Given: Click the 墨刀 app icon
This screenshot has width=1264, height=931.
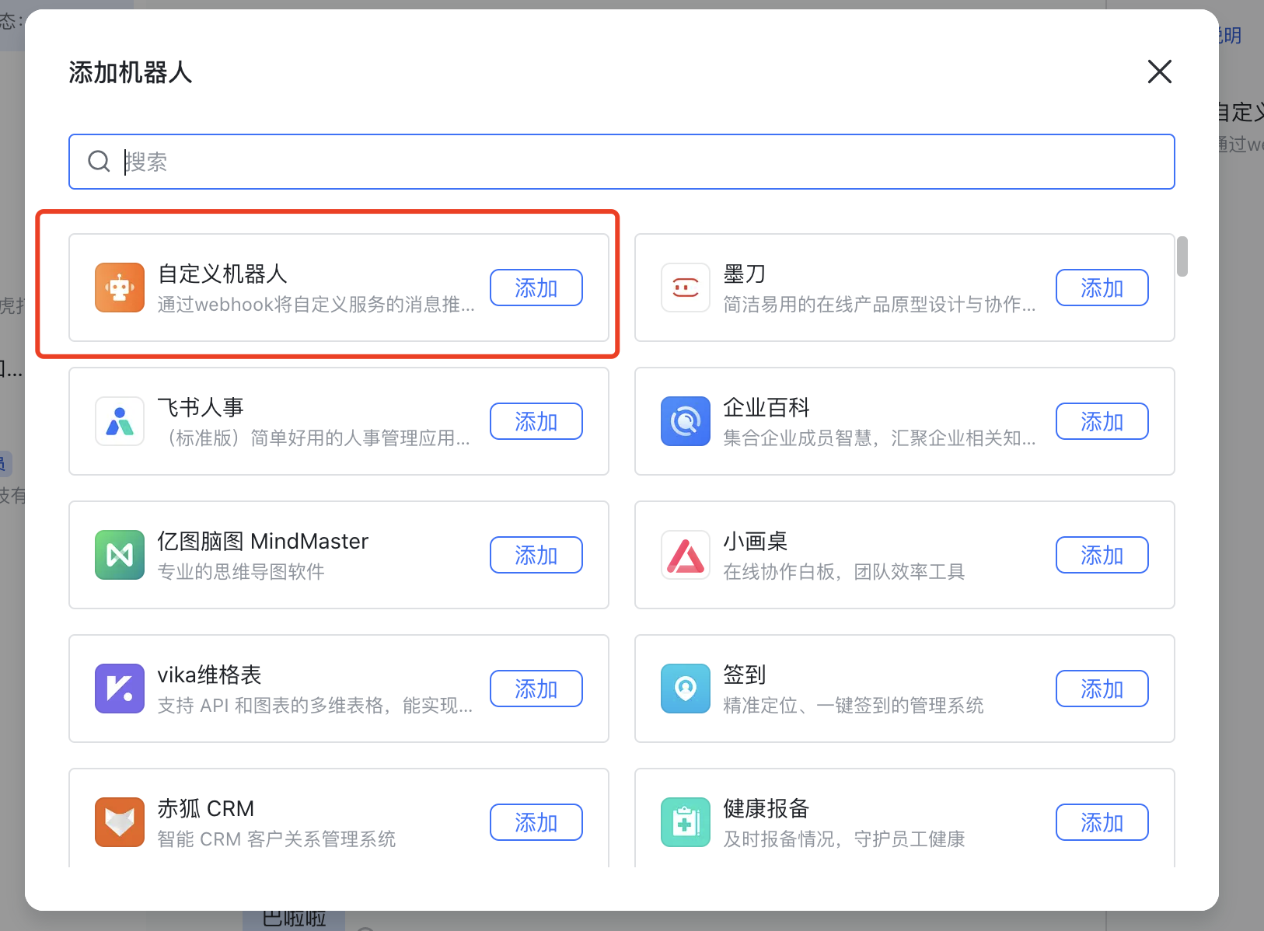Looking at the screenshot, I should point(686,288).
